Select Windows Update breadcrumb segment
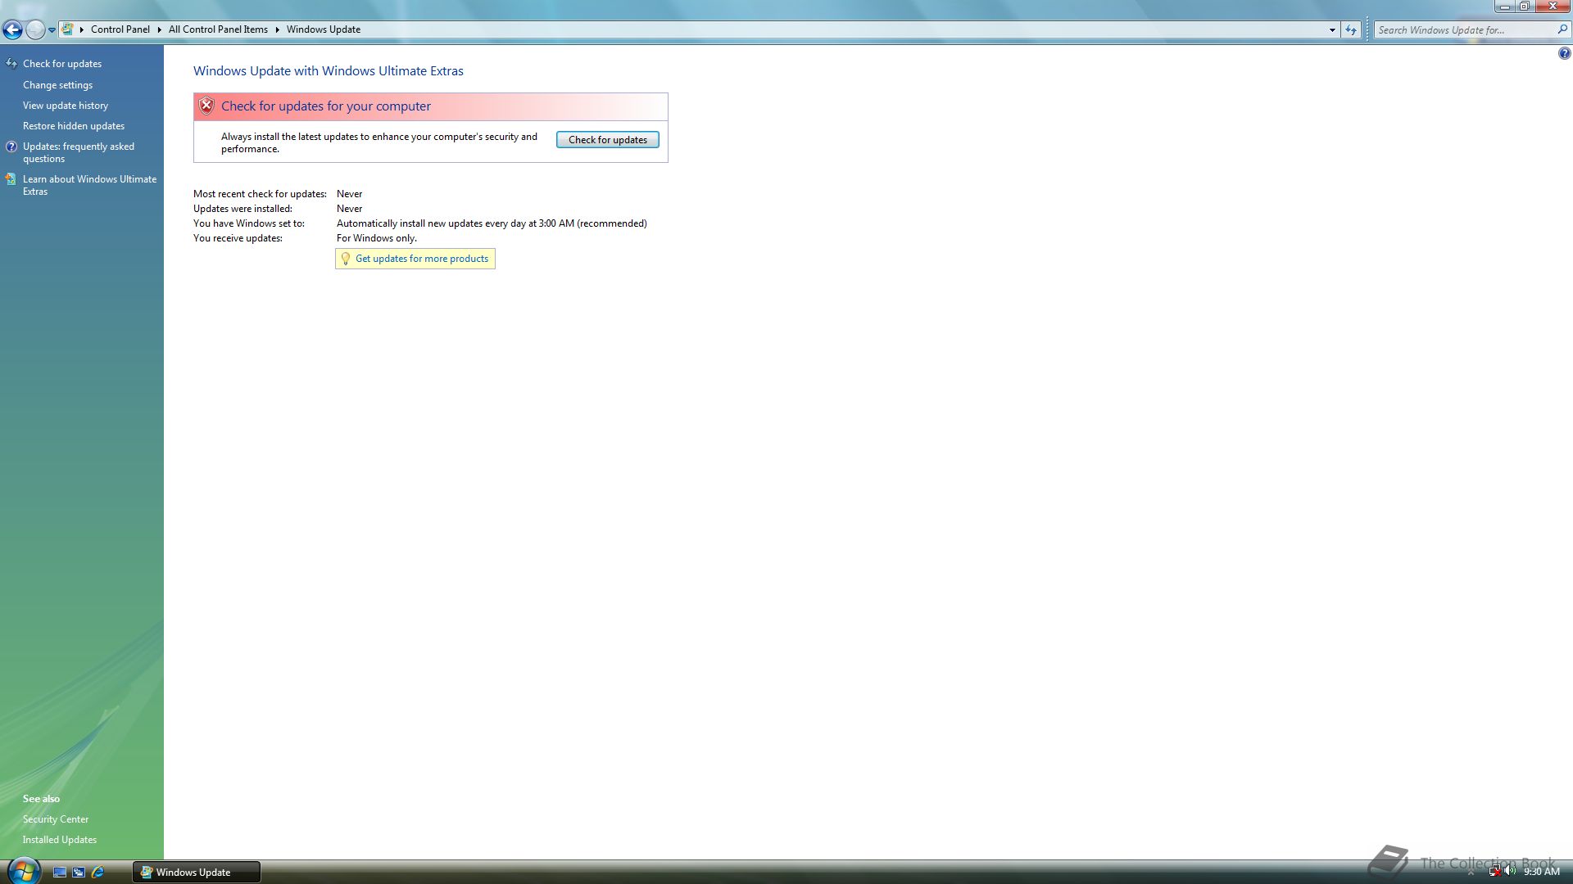The image size is (1573, 884). 323,29
